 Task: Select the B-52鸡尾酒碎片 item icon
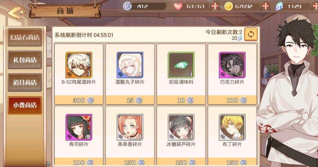(79, 65)
